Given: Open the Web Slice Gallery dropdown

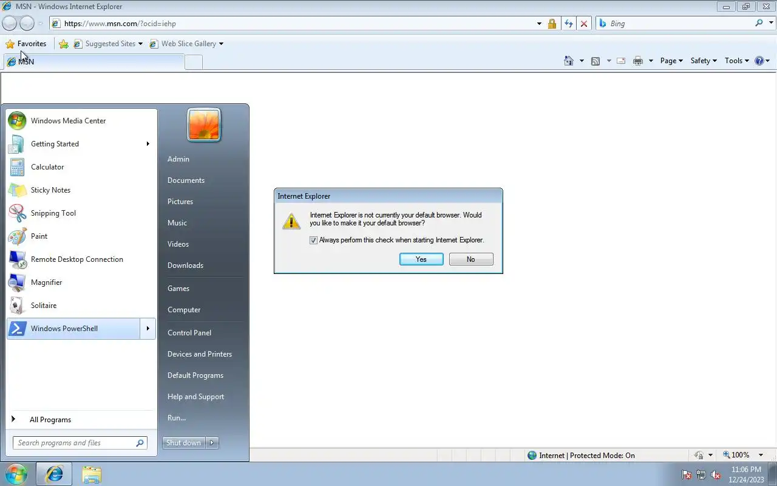Looking at the screenshot, I should coord(221,44).
